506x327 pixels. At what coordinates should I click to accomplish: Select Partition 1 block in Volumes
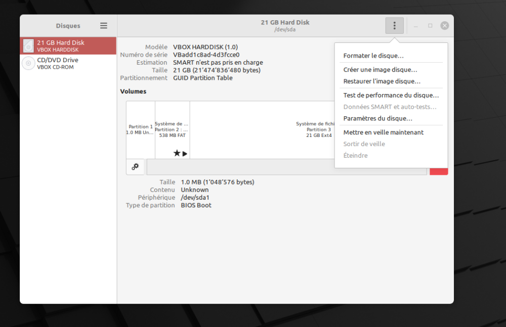point(140,130)
